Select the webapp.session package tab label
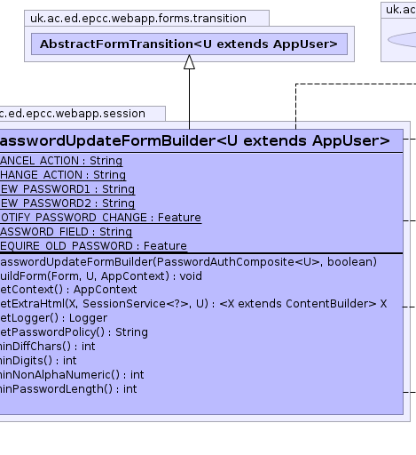The height and width of the screenshot is (455, 416). (x=73, y=114)
